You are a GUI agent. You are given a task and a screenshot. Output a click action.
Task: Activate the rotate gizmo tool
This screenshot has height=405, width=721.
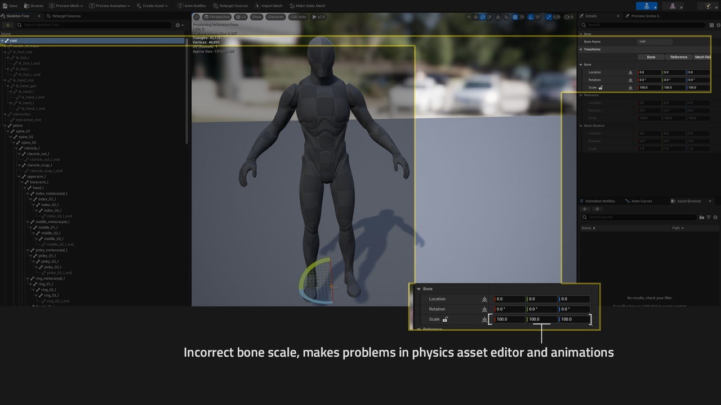tap(483, 17)
